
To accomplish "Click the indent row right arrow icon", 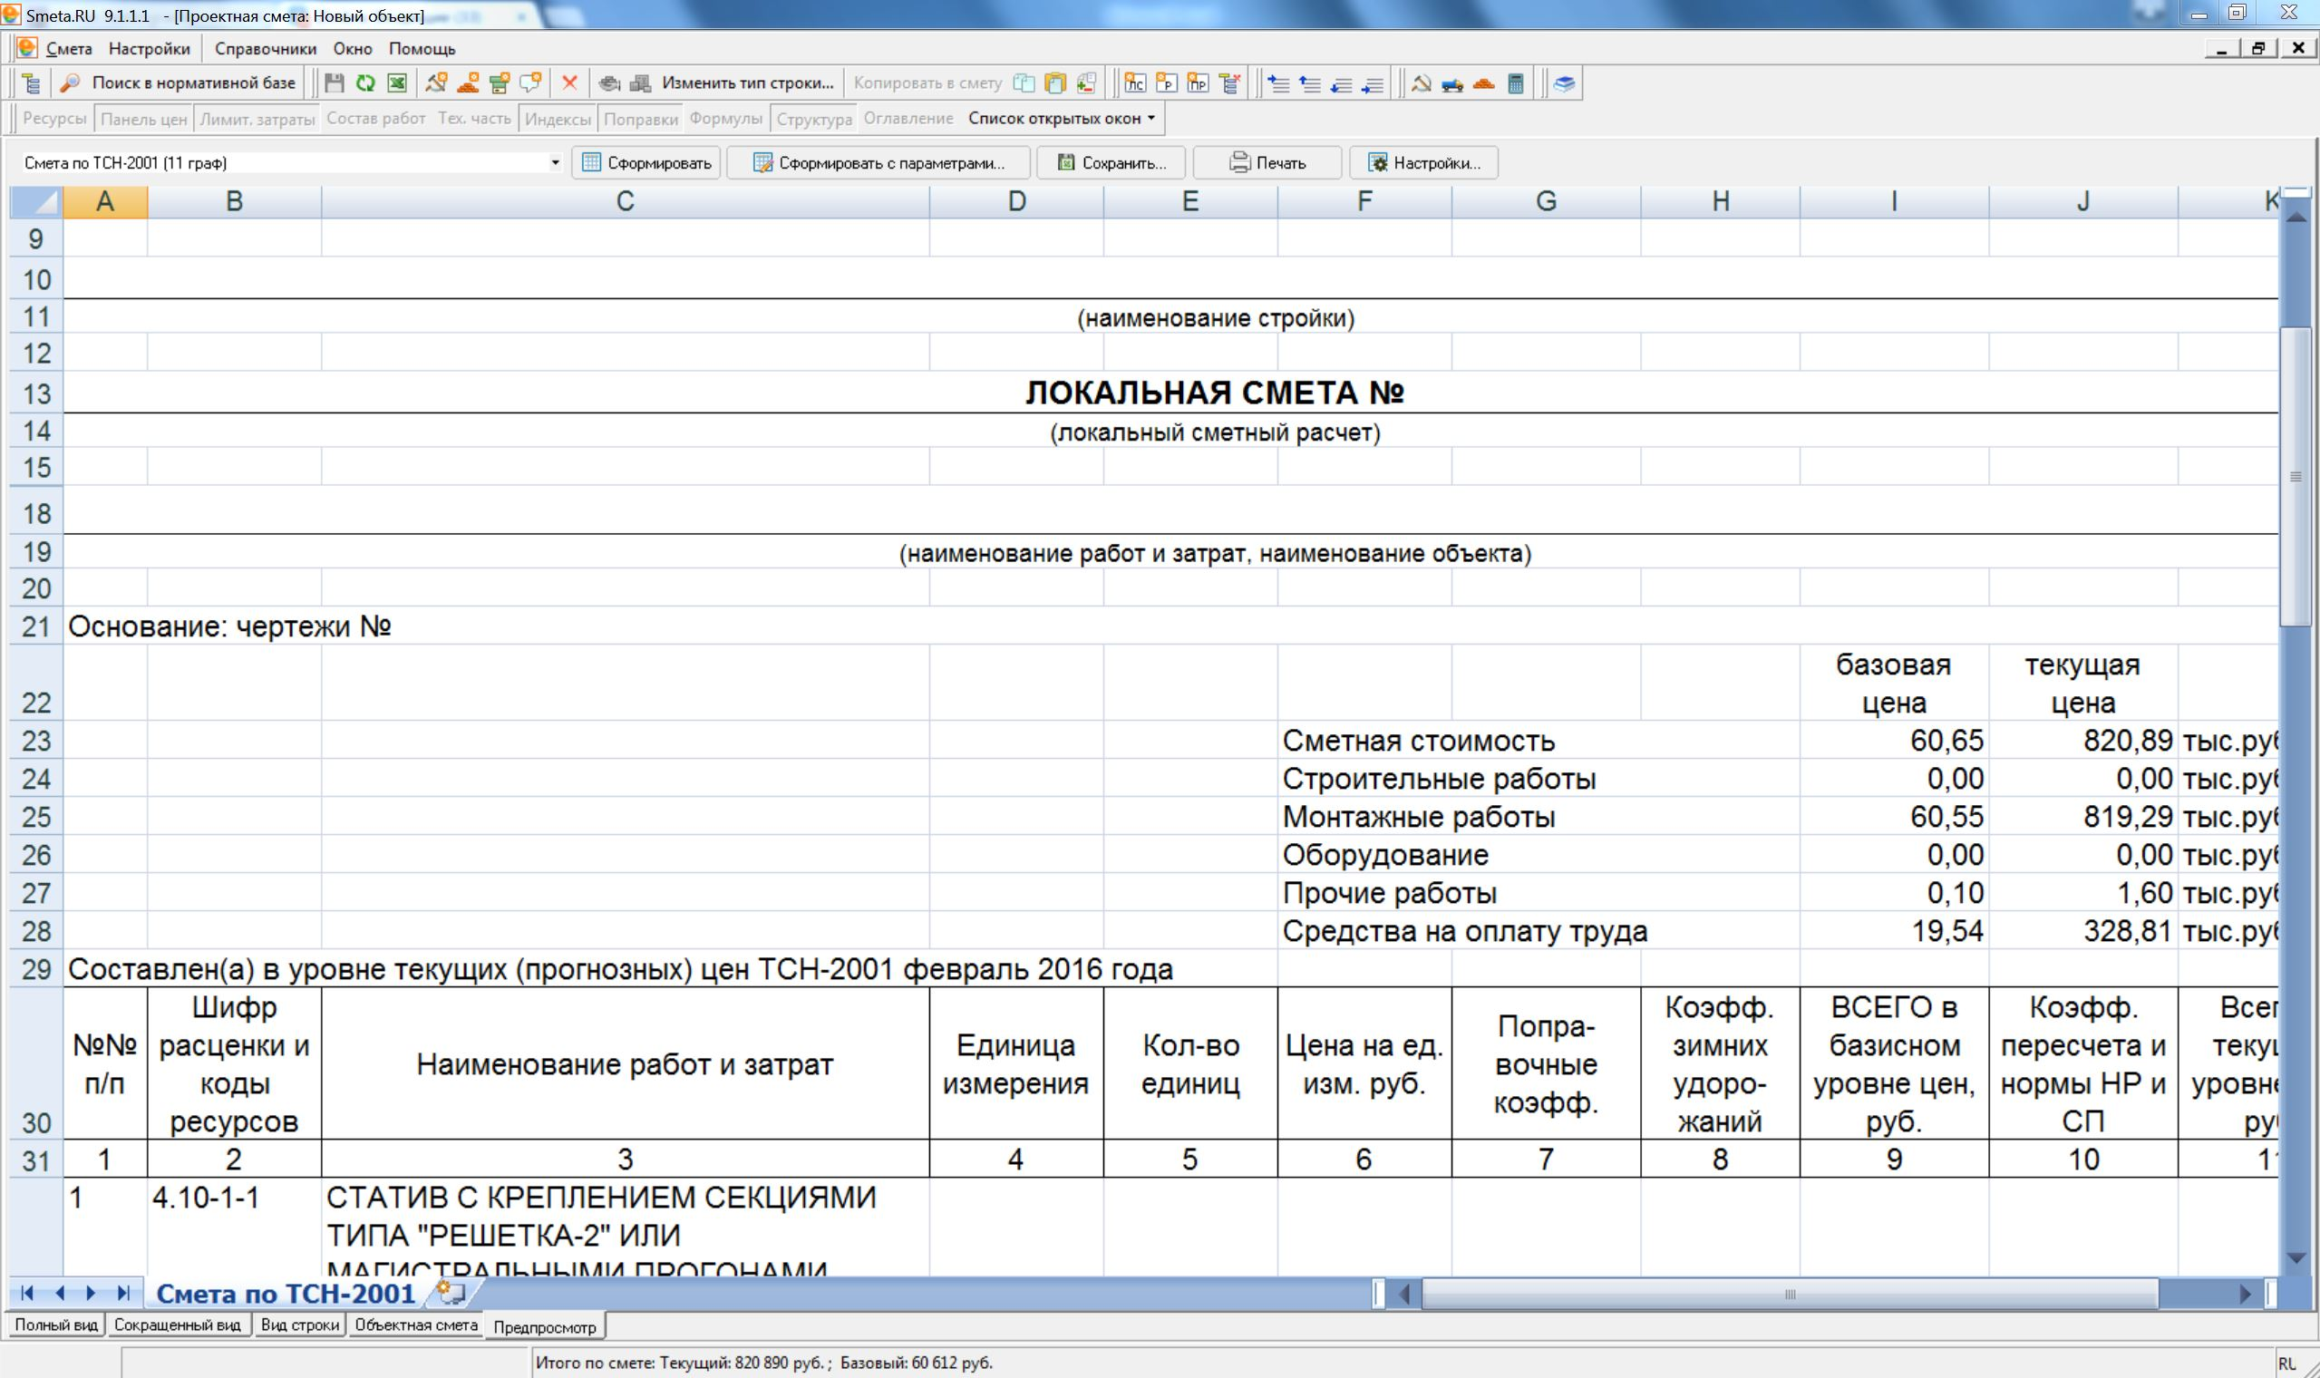I will pos(1374,83).
